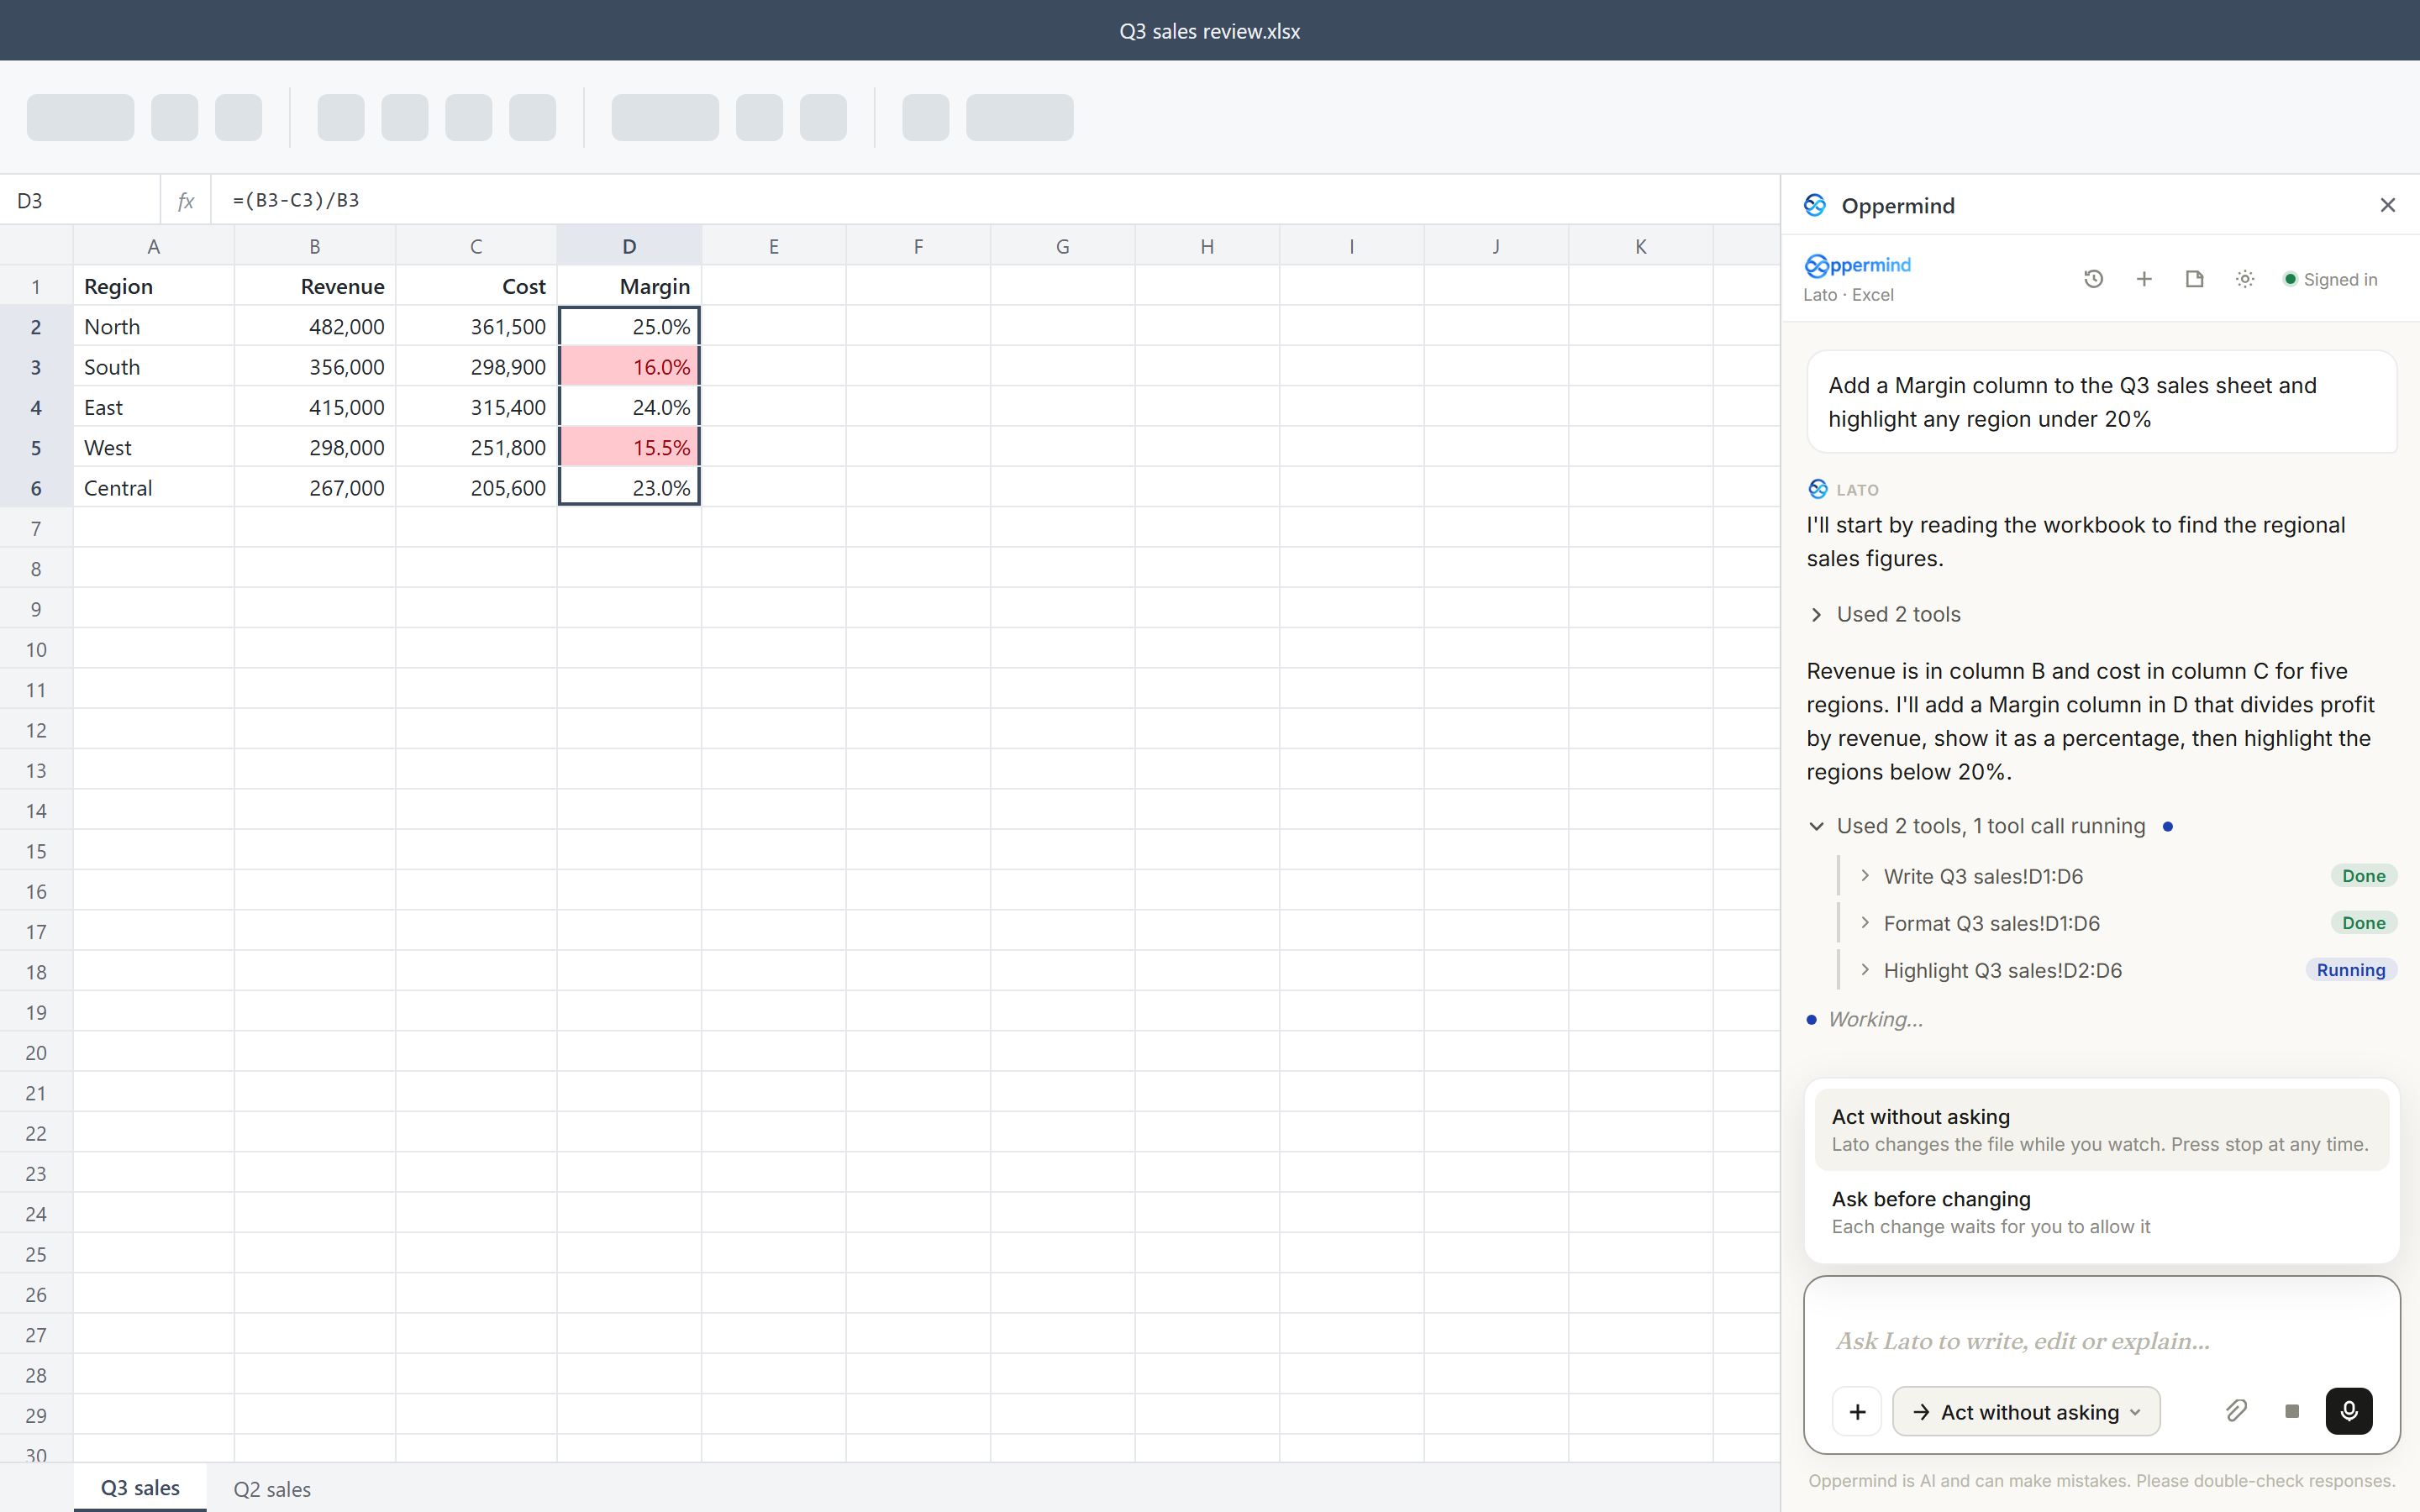Click the user prompt about Margin column
This screenshot has height=1512, width=2420.
2101,402
